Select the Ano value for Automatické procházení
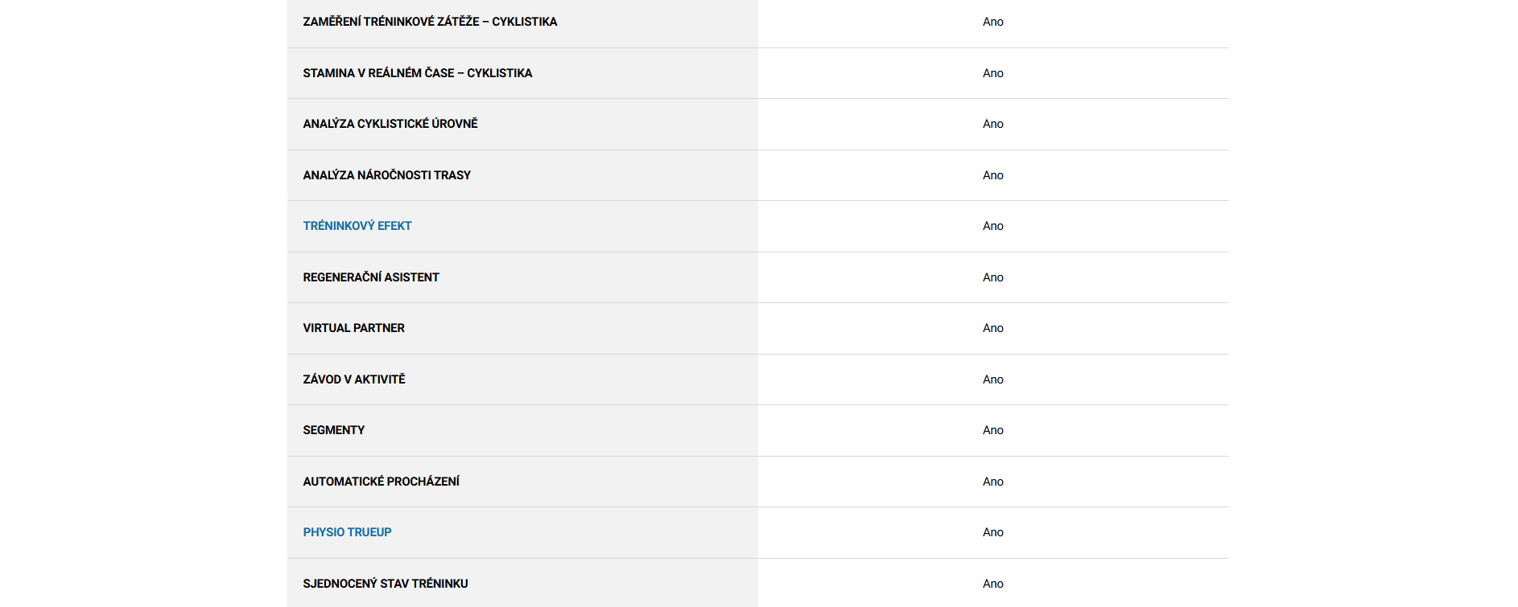 pyautogui.click(x=992, y=482)
